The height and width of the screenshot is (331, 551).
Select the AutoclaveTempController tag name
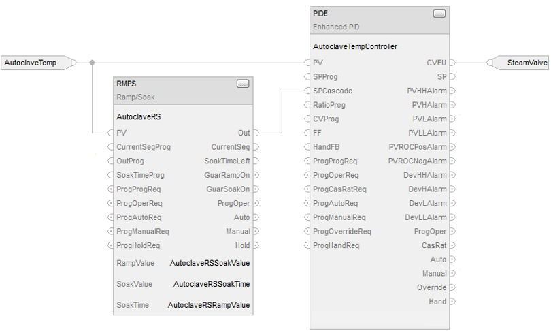[x=355, y=46]
